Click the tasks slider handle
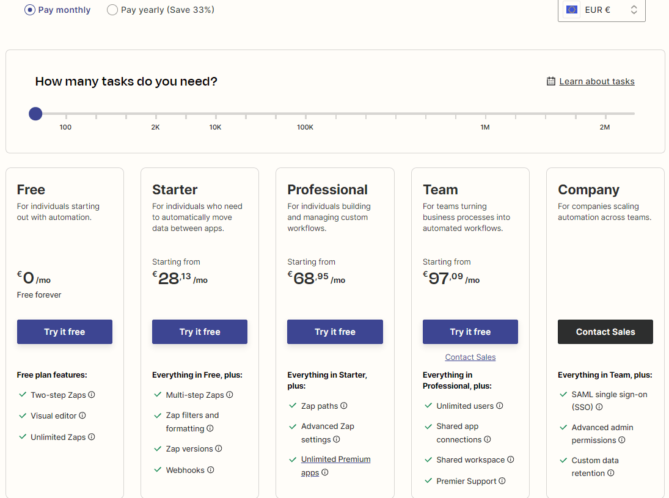Image resolution: width=669 pixels, height=498 pixels. 35,114
